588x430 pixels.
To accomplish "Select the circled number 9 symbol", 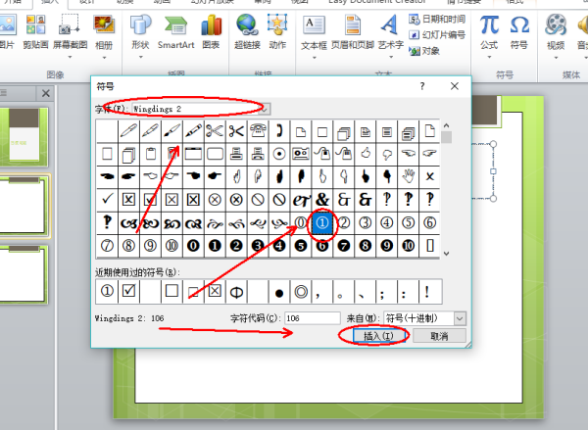I will [x=150, y=246].
